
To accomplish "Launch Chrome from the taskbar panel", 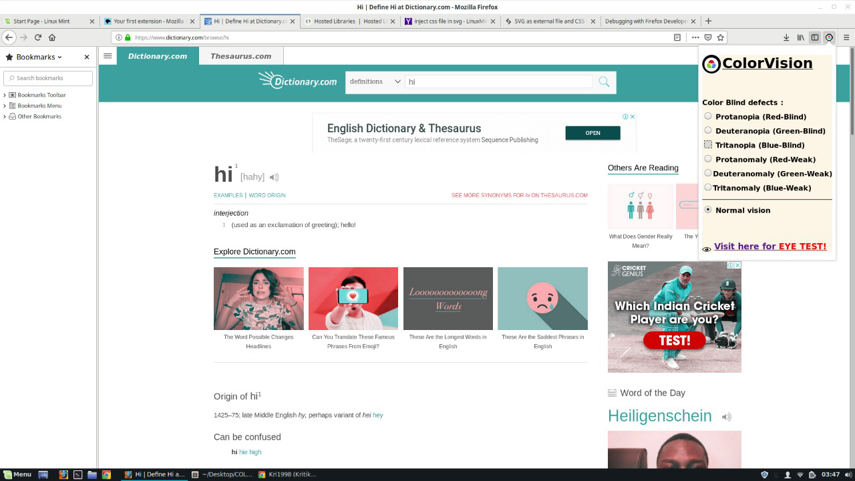I will pos(106,474).
